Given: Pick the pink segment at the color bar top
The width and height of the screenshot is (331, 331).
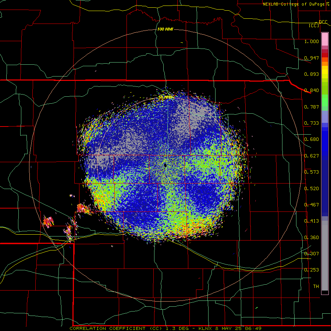Looking at the screenshot, I should pos(325,39).
